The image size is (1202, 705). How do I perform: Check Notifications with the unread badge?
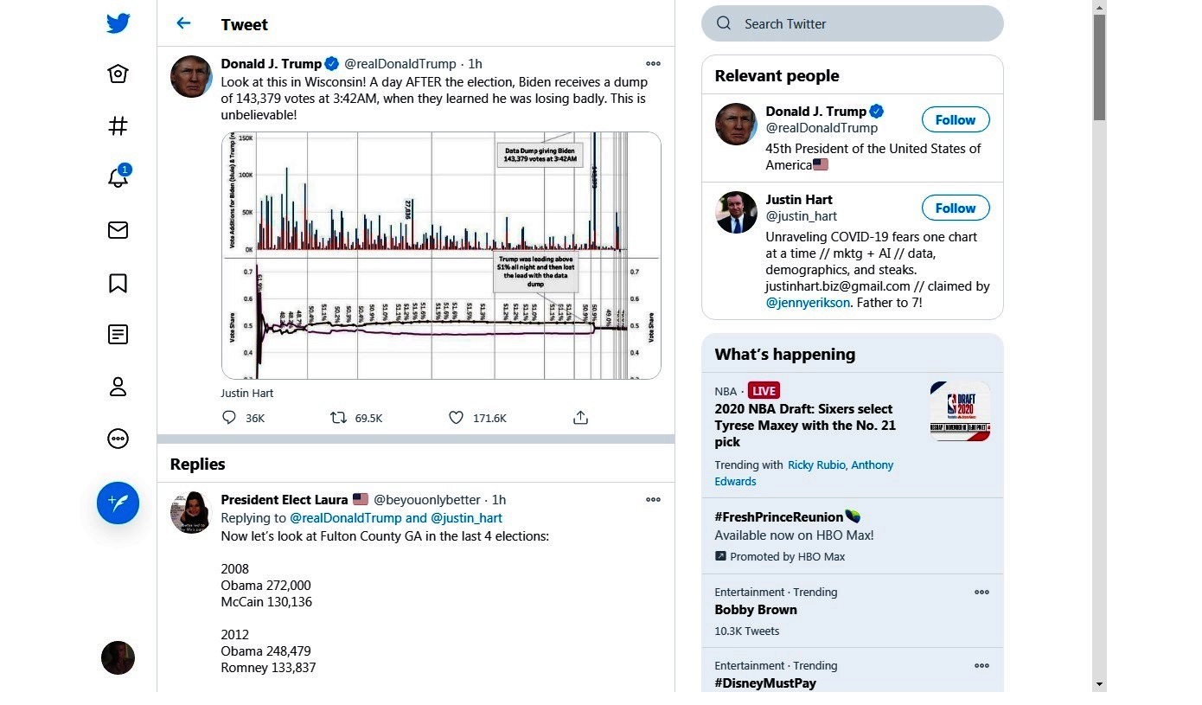coord(118,177)
